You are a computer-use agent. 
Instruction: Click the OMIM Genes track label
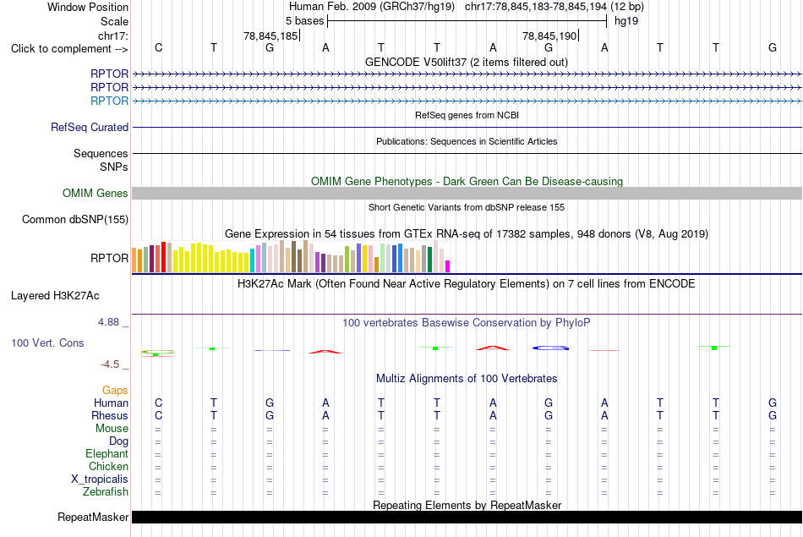96,193
